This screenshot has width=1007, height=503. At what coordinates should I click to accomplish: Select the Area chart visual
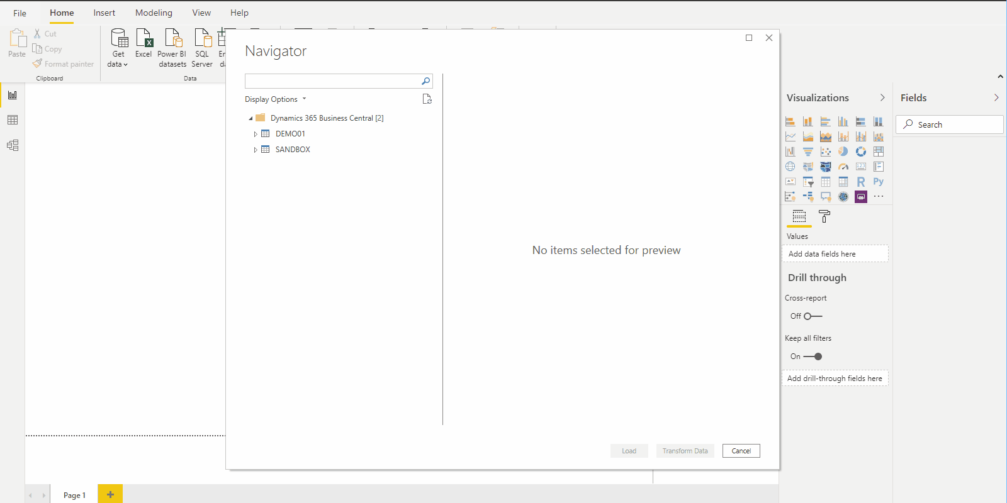pos(808,136)
